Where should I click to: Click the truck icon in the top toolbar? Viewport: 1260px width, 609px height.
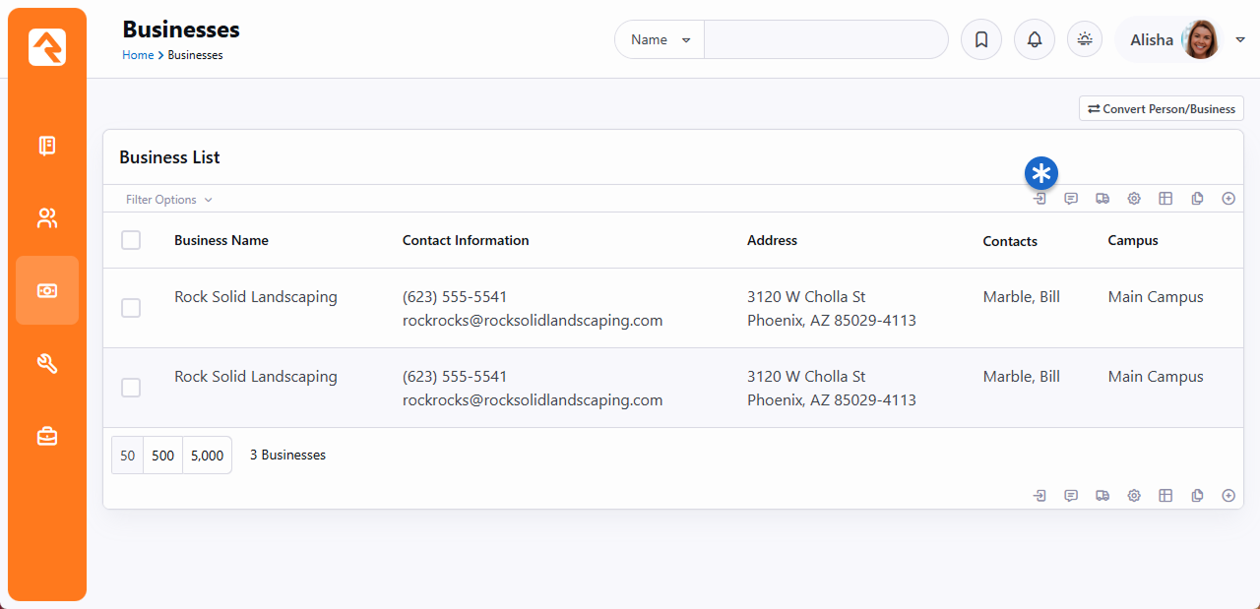click(x=1102, y=199)
